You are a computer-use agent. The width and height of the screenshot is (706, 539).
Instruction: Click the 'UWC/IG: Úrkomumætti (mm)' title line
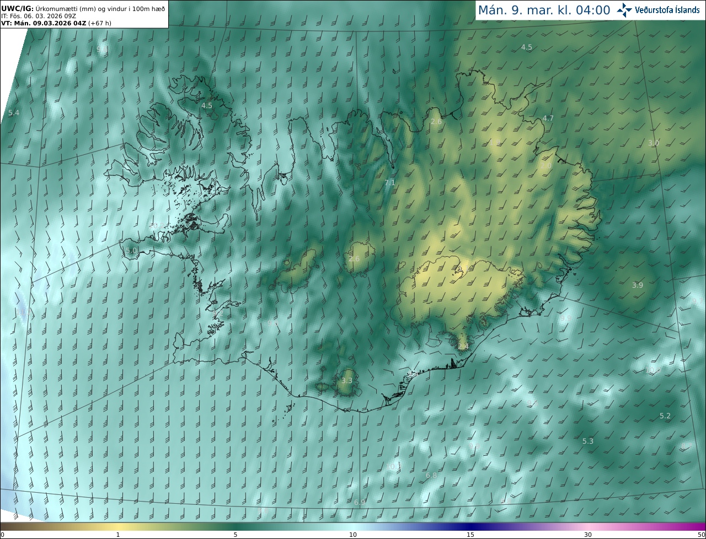pyautogui.click(x=83, y=9)
